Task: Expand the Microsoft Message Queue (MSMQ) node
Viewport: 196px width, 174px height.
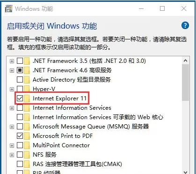Action: pos(12,127)
